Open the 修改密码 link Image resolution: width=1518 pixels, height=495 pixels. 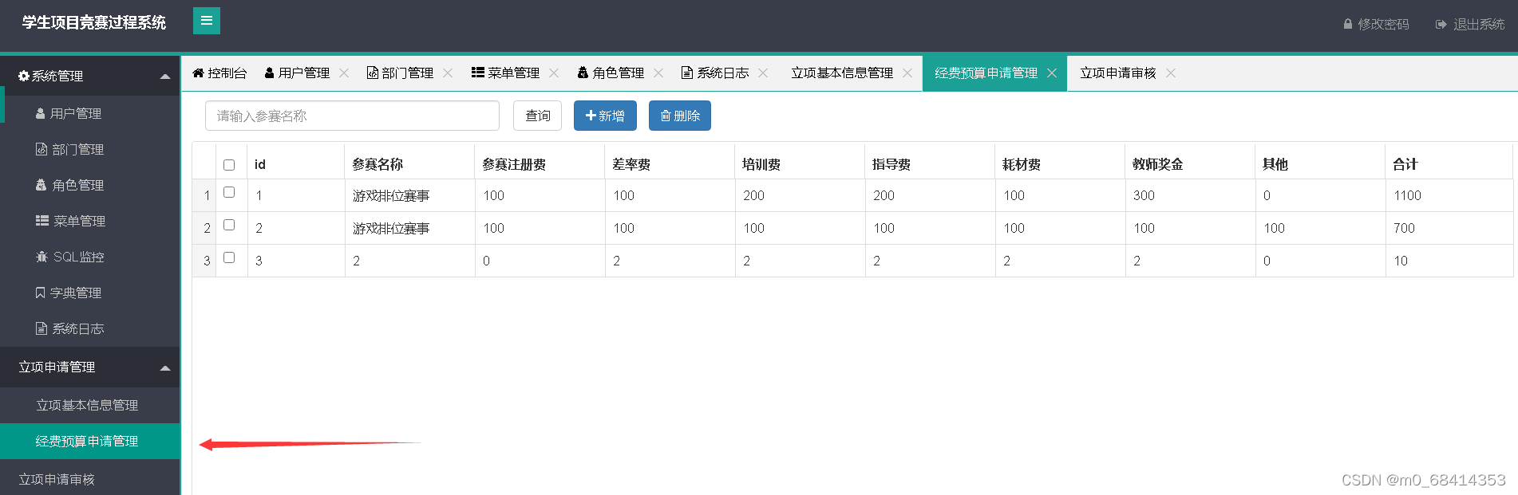tap(1376, 25)
